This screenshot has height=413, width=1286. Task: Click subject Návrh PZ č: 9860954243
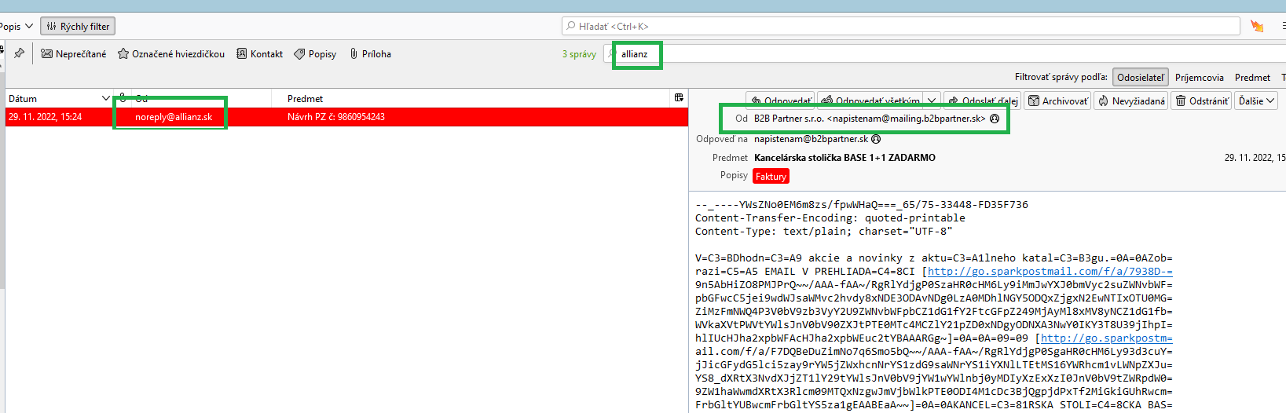336,117
